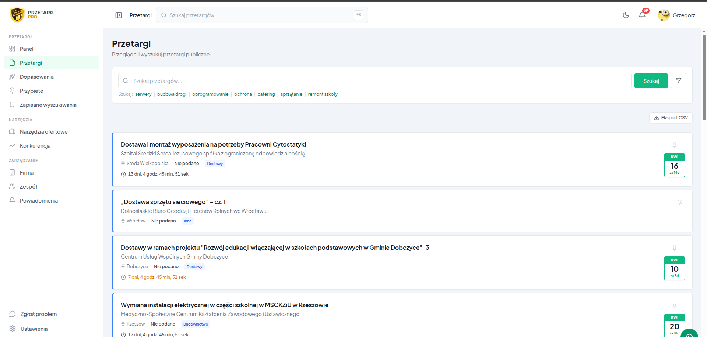
Task: Click the bookmark icon next to Zapisane wyszukiwania
Action: (12, 105)
